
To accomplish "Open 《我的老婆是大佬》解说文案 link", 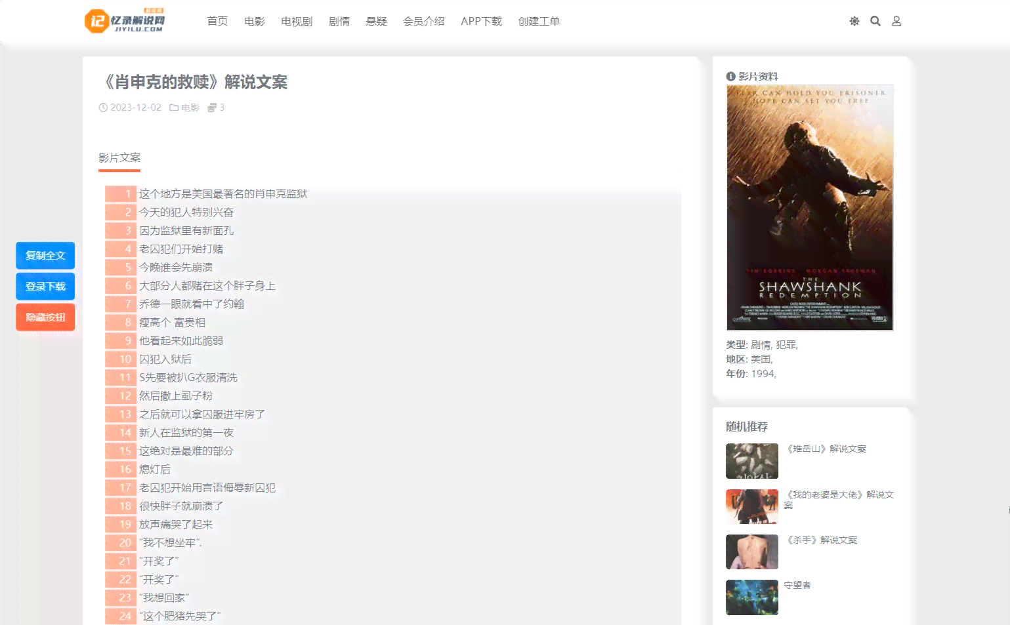I will (x=839, y=500).
